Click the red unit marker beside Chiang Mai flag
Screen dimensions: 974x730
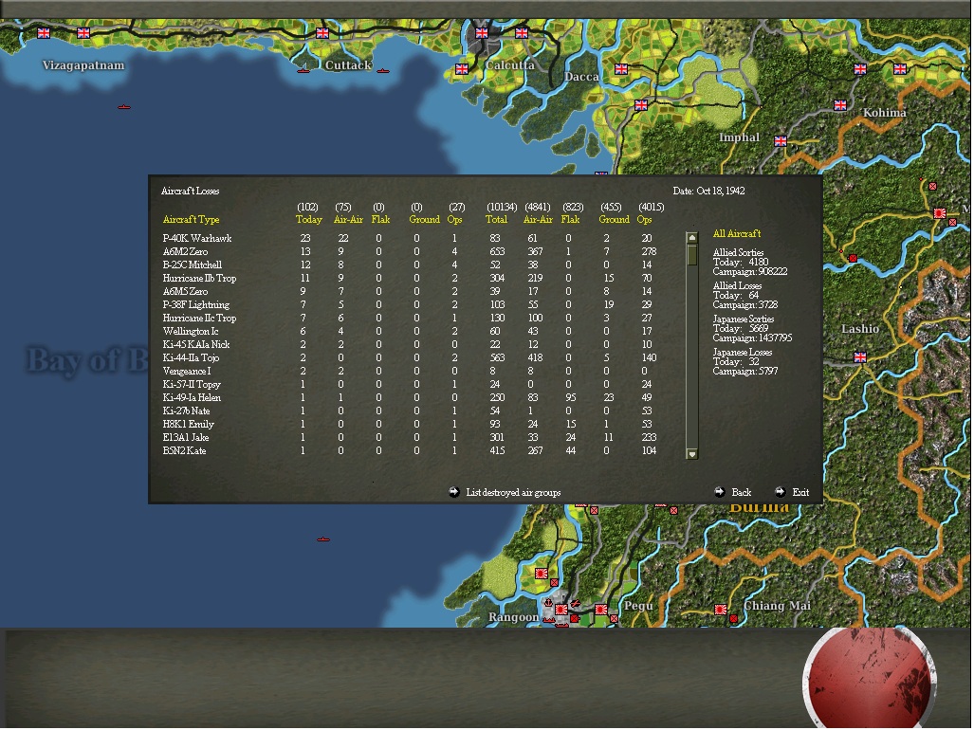tap(734, 618)
